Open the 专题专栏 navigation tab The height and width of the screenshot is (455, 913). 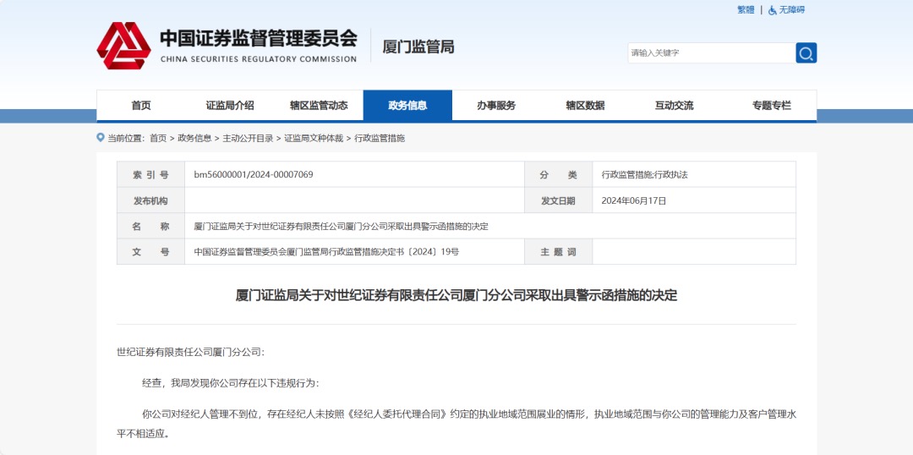[772, 106]
